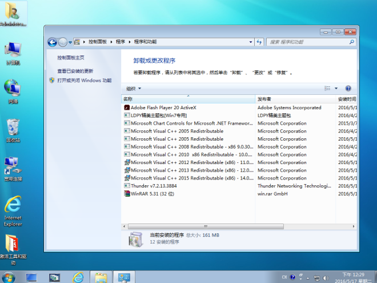This screenshot has height=283, width=377.
Task: Click the Control Panel taskbar button
Action: tap(124, 277)
